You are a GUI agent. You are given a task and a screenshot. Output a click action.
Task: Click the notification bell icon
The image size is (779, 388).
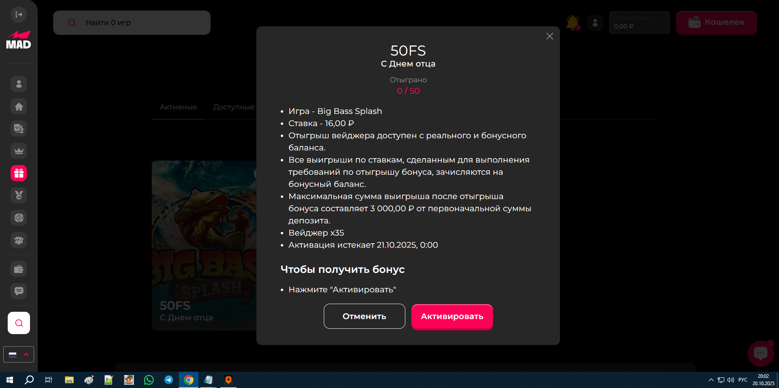tap(572, 23)
